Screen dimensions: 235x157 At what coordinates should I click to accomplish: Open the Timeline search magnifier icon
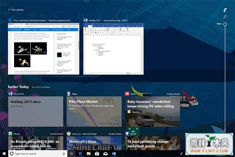225,17
